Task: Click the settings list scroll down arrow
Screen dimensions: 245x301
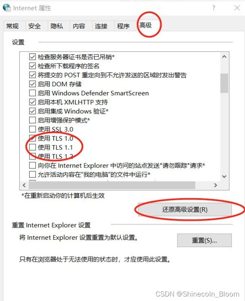Action: pyautogui.click(x=224, y=176)
